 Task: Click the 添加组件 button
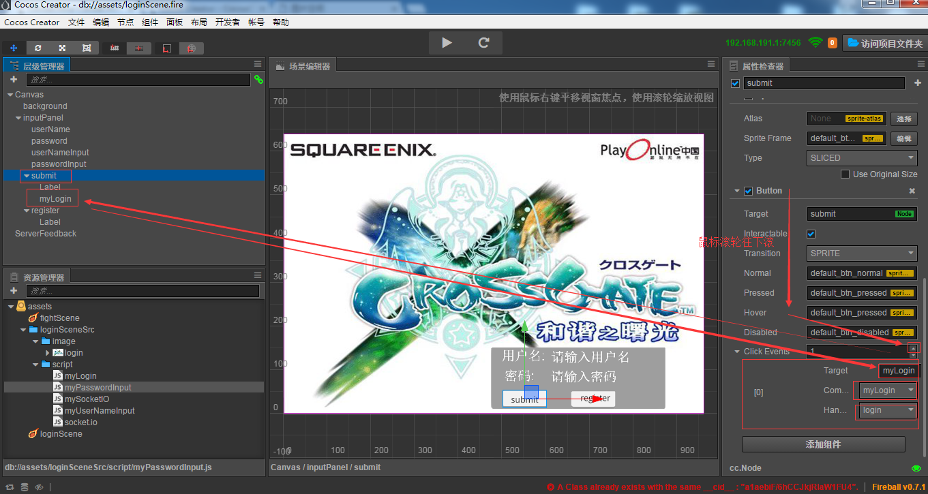coord(824,444)
